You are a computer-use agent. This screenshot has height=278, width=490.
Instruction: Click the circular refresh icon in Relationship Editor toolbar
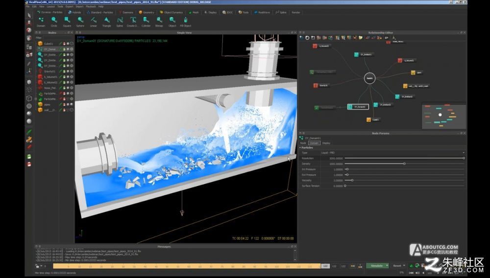tap(307, 38)
